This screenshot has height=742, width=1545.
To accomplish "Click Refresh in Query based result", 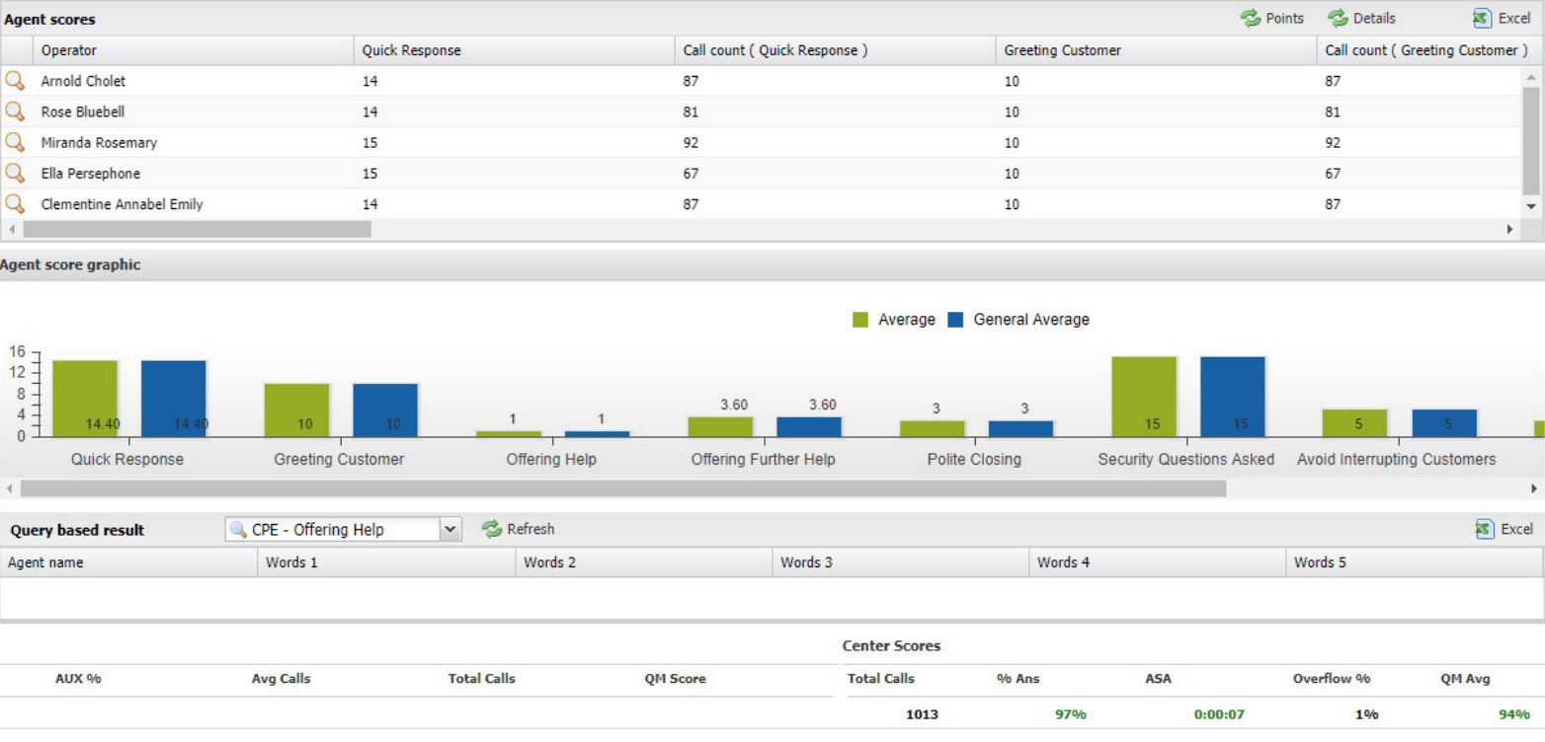I will click(x=519, y=529).
